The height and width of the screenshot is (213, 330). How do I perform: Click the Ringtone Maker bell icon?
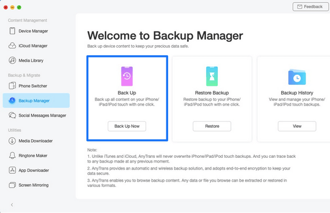point(12,156)
